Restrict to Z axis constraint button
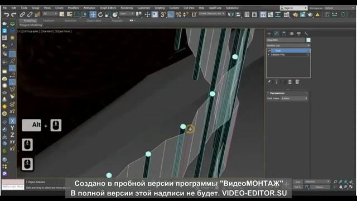357x201 pixels. point(12,135)
